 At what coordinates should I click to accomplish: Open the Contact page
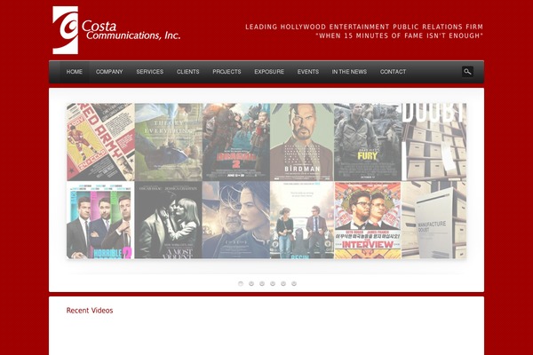click(393, 72)
